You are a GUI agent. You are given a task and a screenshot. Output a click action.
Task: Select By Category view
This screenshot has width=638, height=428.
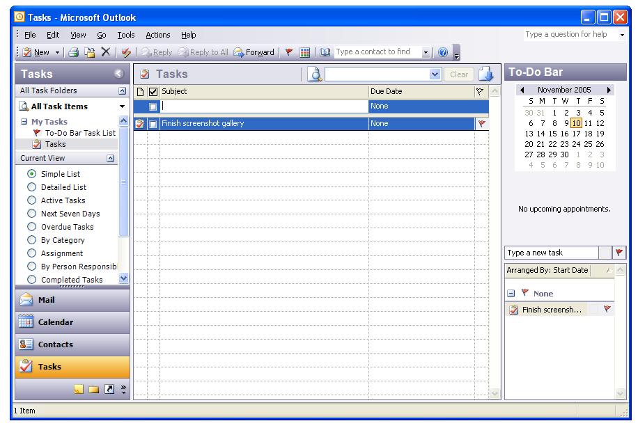(32, 240)
